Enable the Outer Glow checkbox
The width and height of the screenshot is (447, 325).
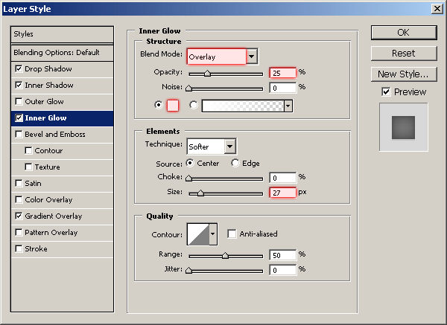19,102
